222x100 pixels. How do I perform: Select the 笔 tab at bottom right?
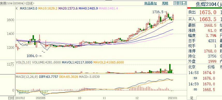[x=191, y=98]
